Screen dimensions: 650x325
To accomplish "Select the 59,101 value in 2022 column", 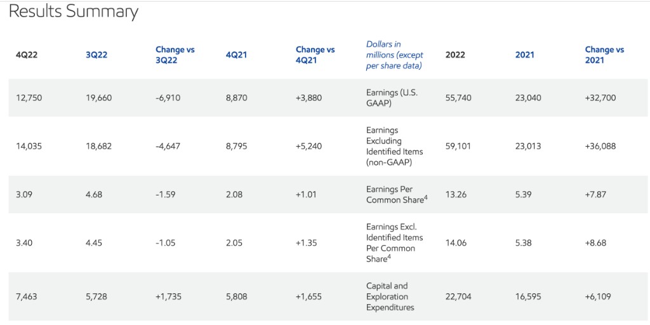I will tap(458, 146).
